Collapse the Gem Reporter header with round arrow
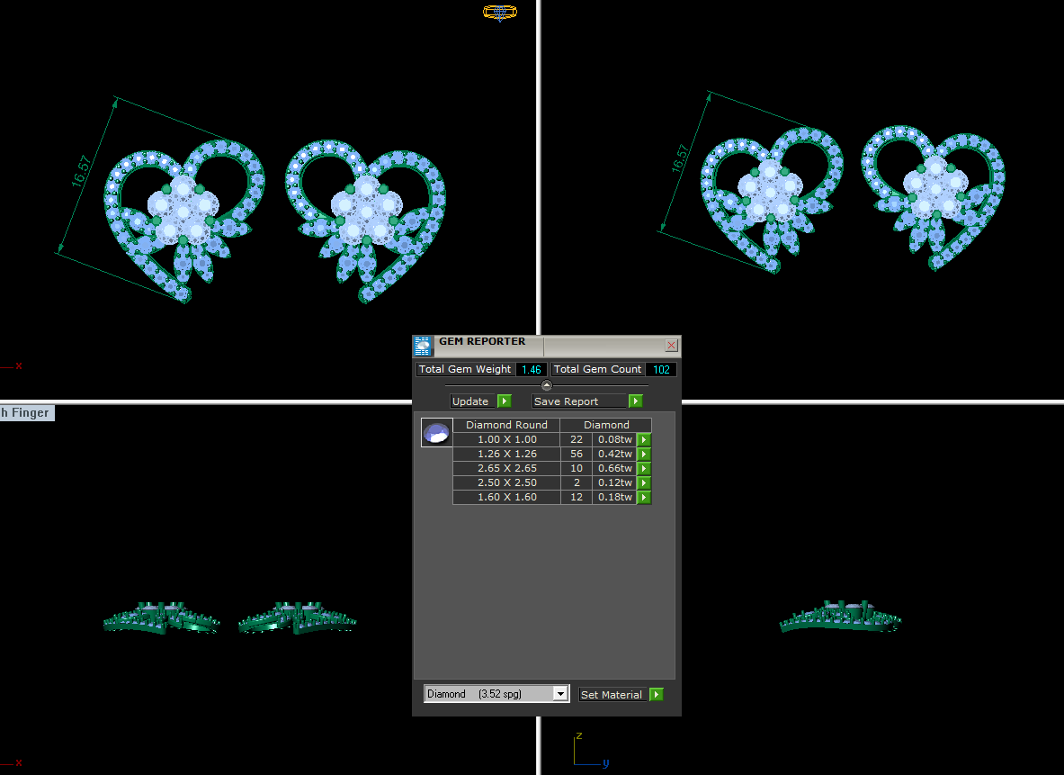The width and height of the screenshot is (1064, 775). [x=546, y=385]
